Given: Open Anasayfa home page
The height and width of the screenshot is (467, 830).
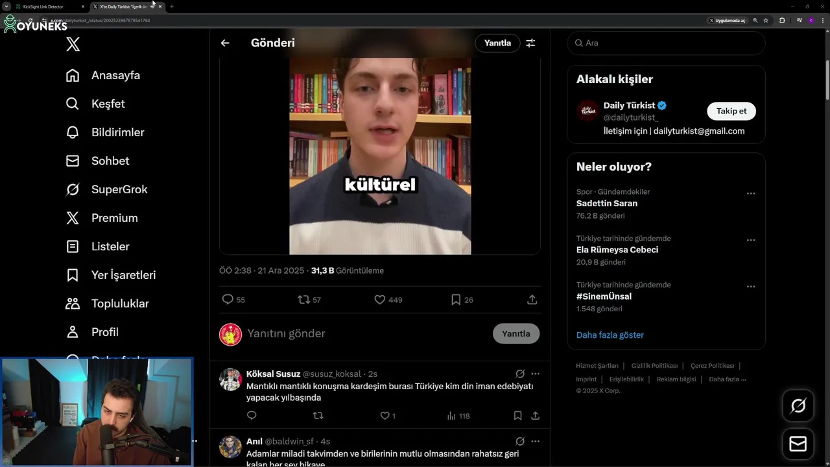Looking at the screenshot, I should coord(103,75).
